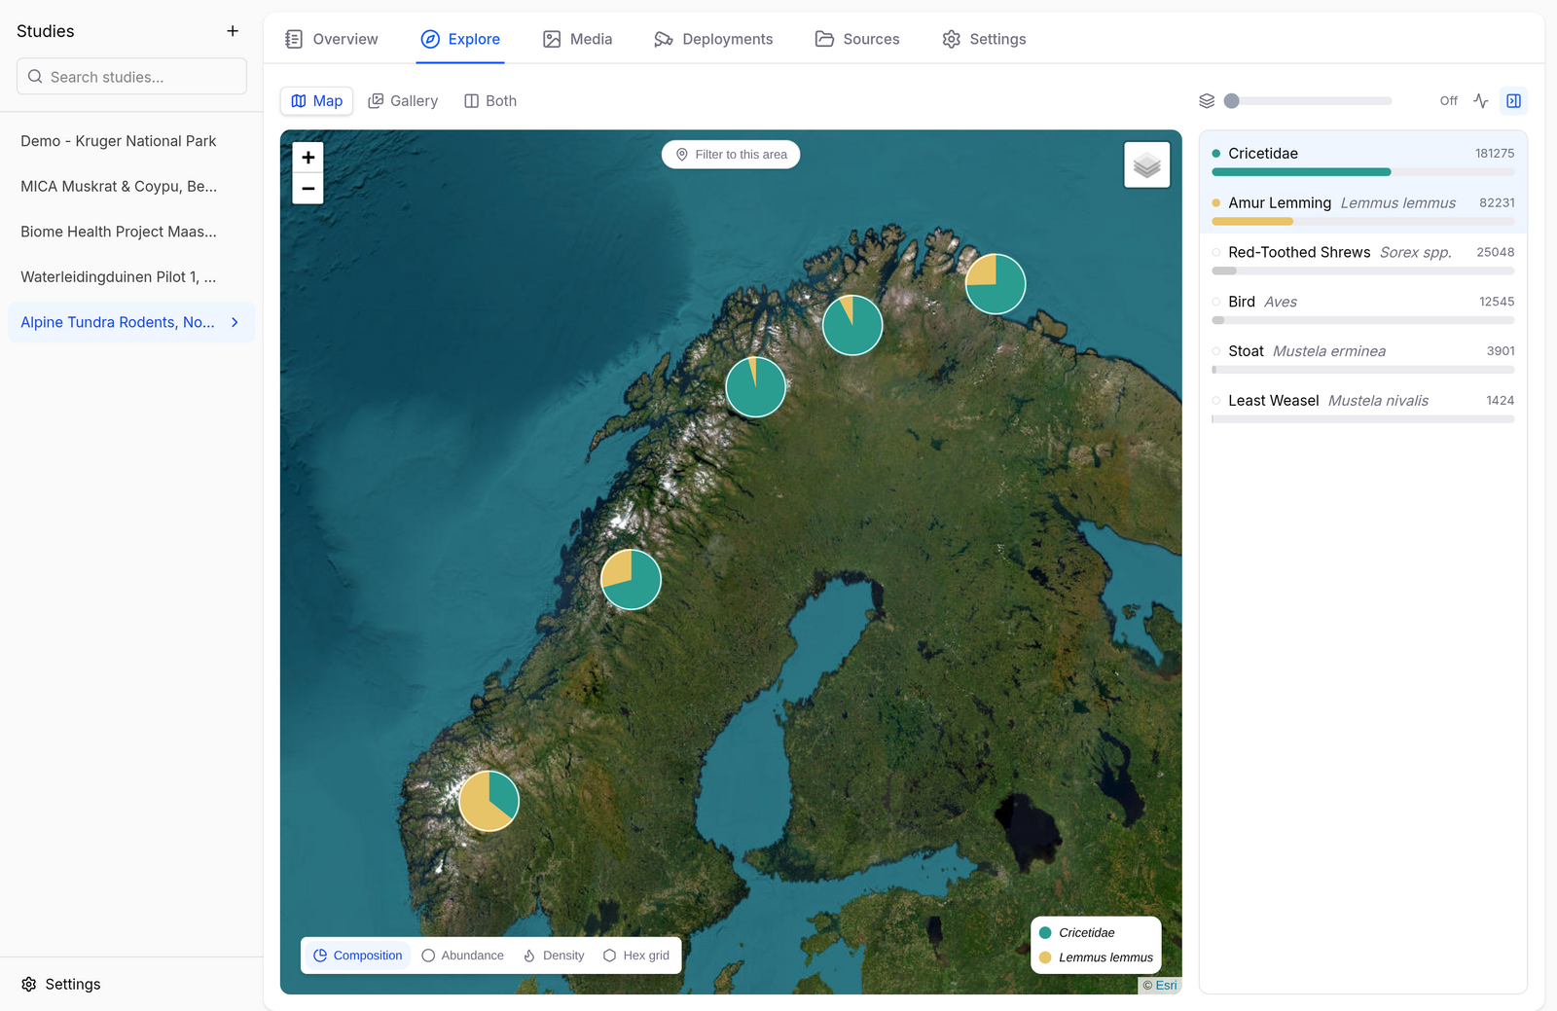Zoom out on the map

[x=308, y=189]
